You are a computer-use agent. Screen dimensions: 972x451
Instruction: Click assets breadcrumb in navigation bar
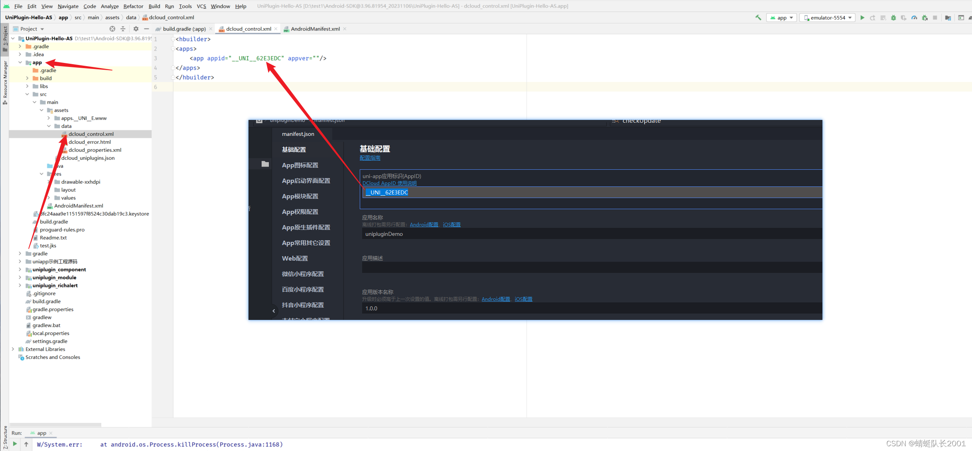(112, 18)
